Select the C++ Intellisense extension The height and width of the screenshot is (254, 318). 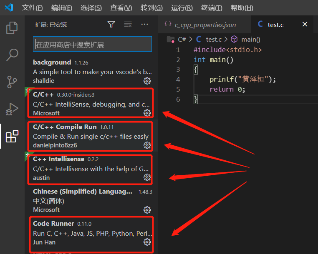[91, 168]
